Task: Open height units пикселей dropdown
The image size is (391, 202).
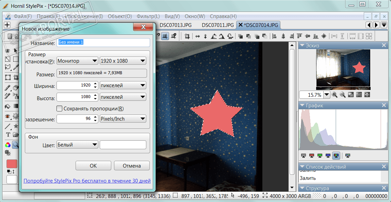Action: click(123, 97)
